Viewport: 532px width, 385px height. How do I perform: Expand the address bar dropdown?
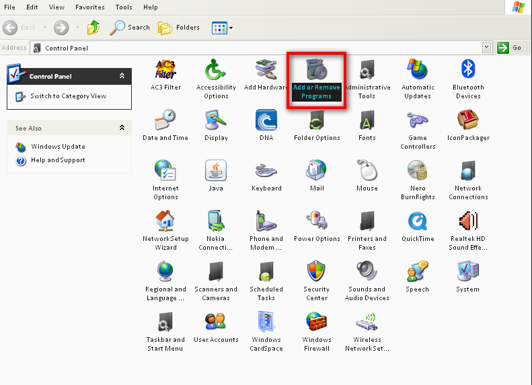[x=486, y=48]
